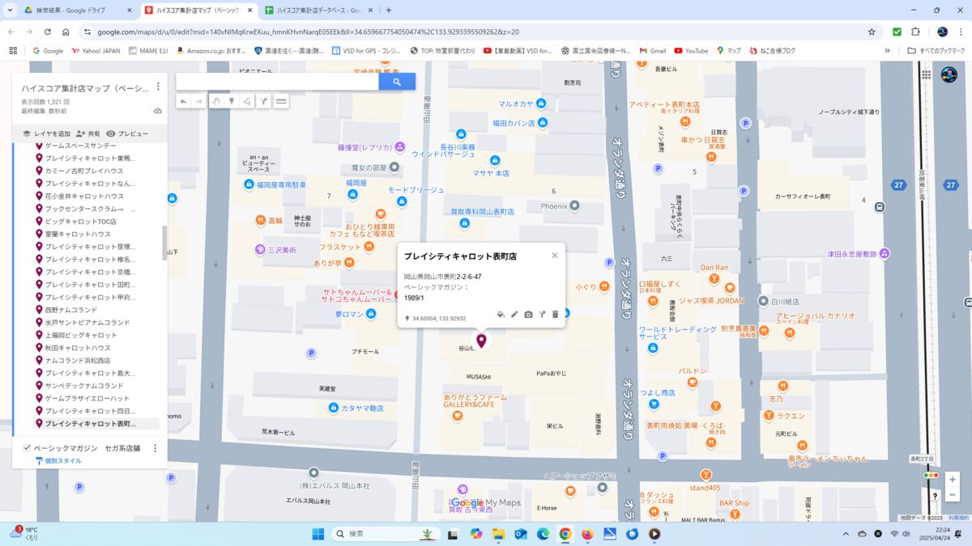Open the help question mark button
The width and height of the screenshot is (972, 546).
935,496
